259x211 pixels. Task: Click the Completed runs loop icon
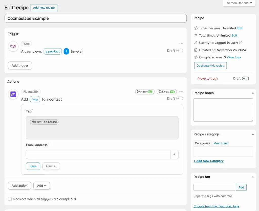point(196,57)
